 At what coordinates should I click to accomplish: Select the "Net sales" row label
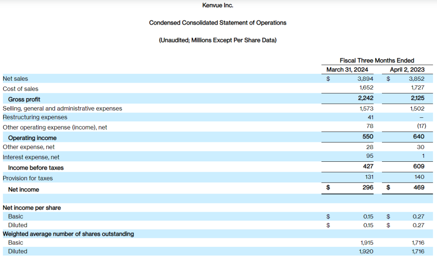point(15,79)
